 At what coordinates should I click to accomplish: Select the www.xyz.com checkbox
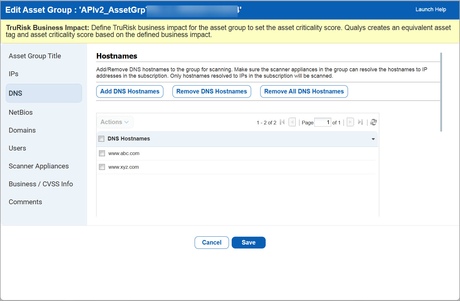pyautogui.click(x=102, y=167)
